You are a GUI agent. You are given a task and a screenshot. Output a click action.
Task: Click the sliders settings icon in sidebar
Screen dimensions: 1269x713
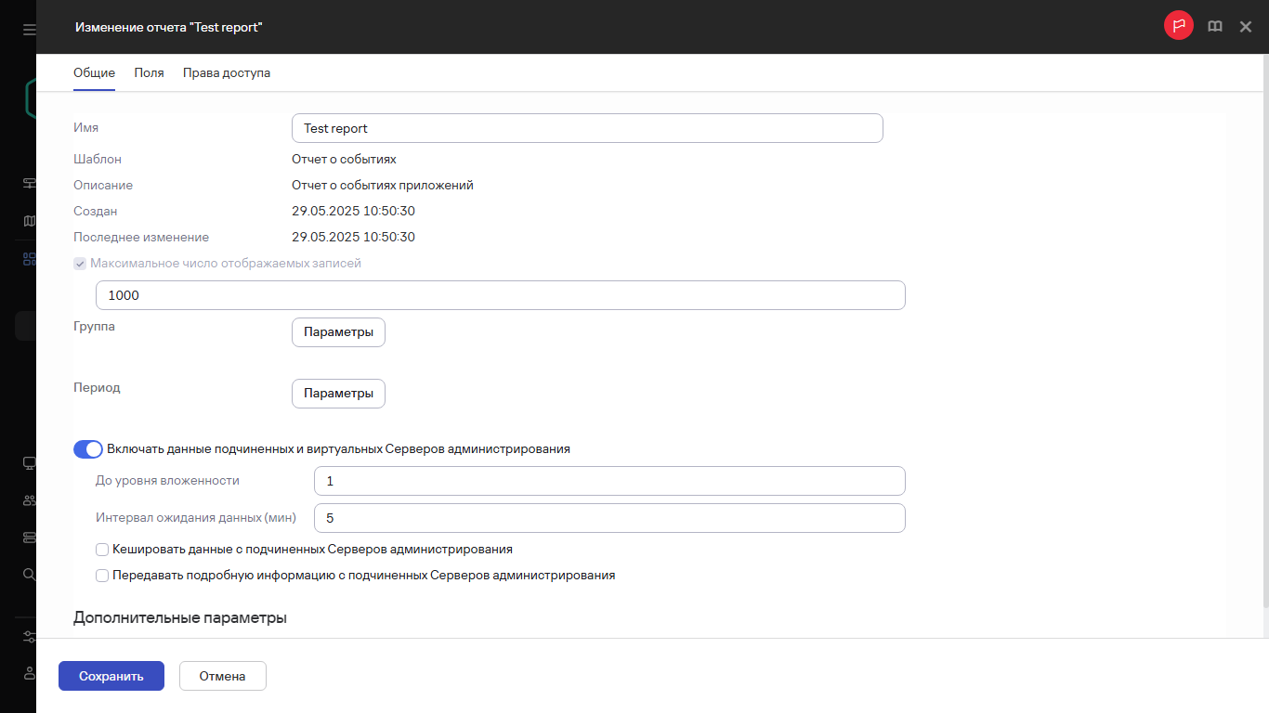(x=29, y=637)
